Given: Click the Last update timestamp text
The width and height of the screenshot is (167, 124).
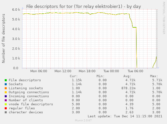Looking at the screenshot, I should point(125,116).
